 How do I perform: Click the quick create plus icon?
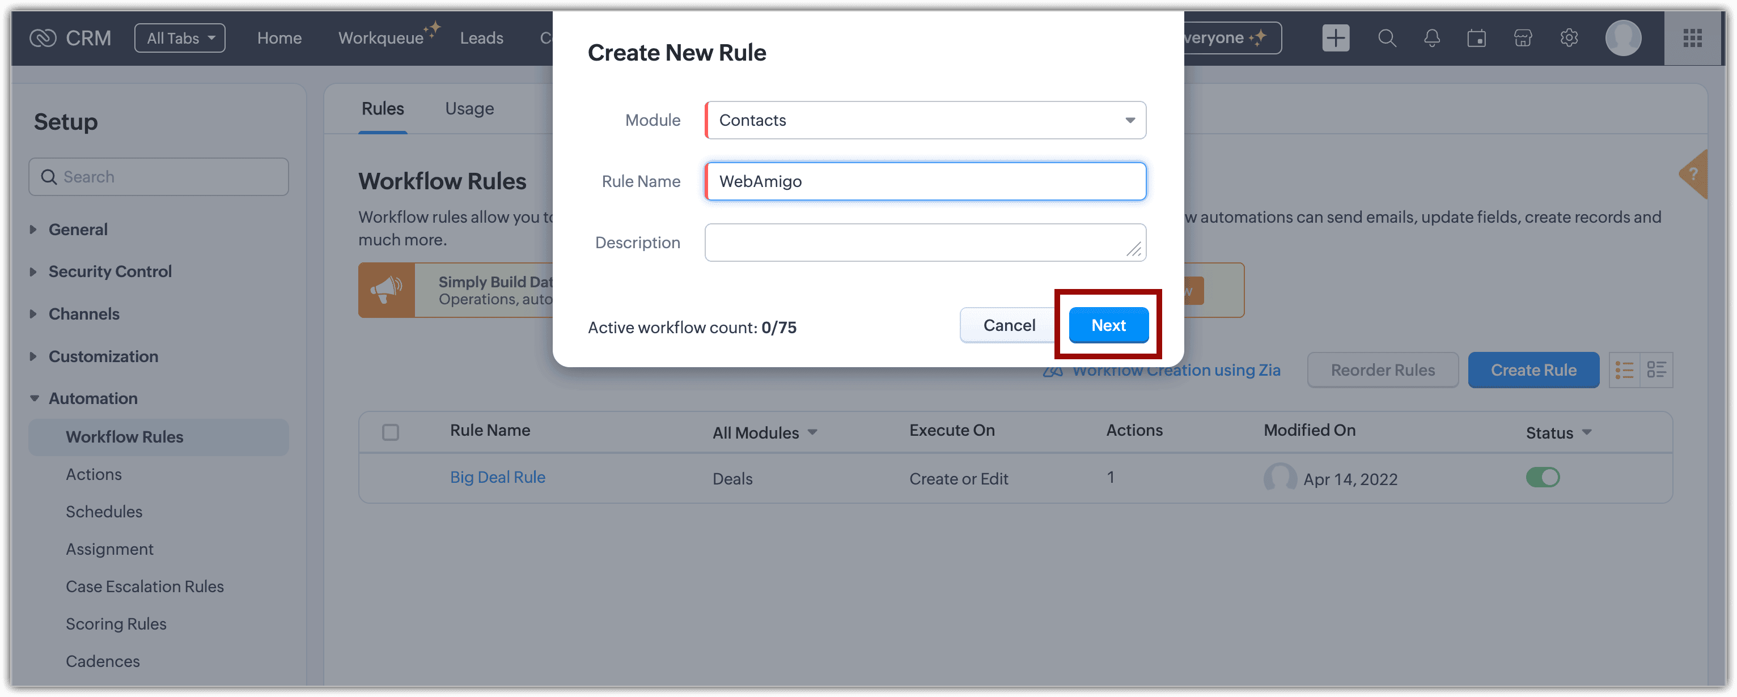(x=1335, y=38)
